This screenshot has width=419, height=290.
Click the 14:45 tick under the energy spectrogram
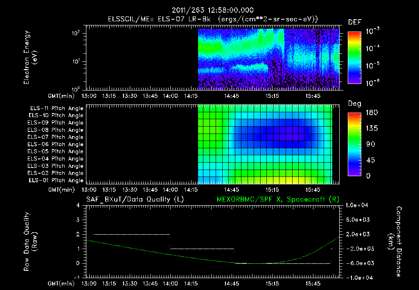tap(232, 96)
